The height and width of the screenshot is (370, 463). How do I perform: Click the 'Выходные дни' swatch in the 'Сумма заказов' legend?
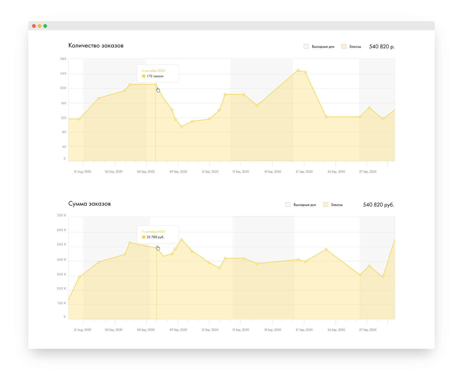[288, 204]
